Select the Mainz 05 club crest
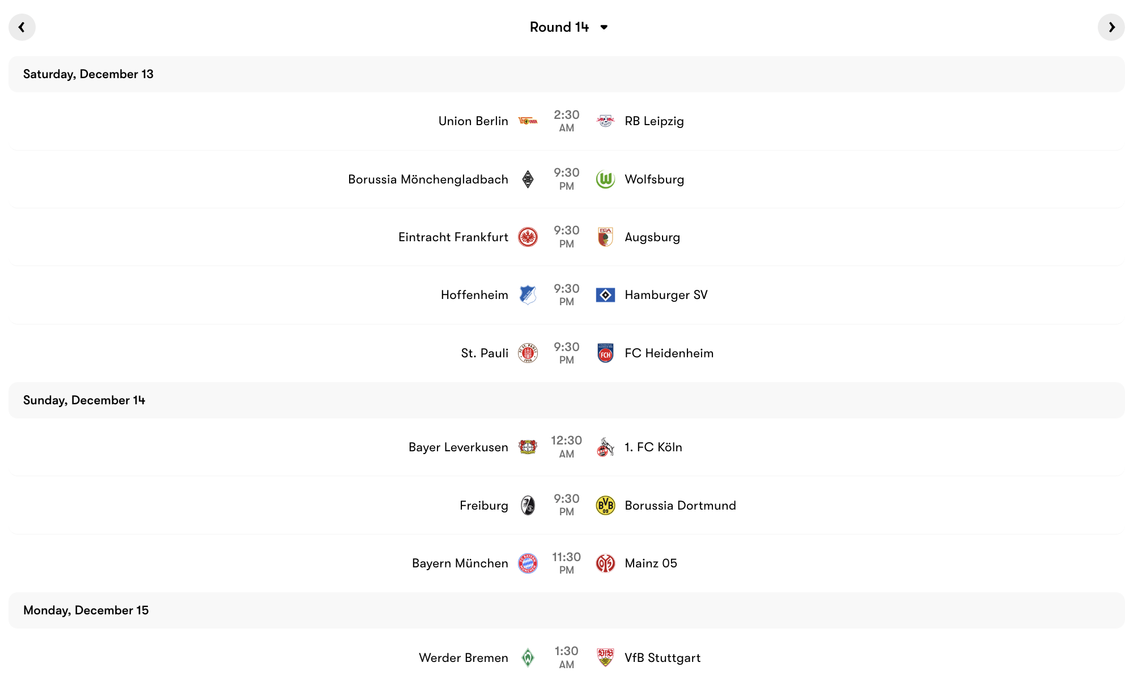 [606, 563]
